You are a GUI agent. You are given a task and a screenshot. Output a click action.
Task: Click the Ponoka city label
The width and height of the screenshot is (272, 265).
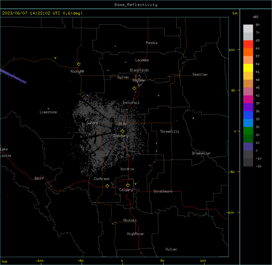tap(151, 43)
